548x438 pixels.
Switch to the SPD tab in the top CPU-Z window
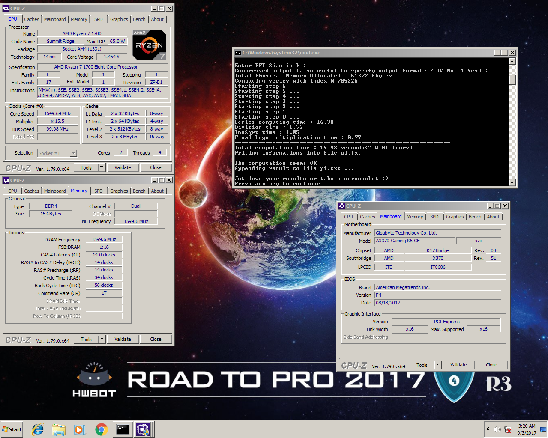99,19
